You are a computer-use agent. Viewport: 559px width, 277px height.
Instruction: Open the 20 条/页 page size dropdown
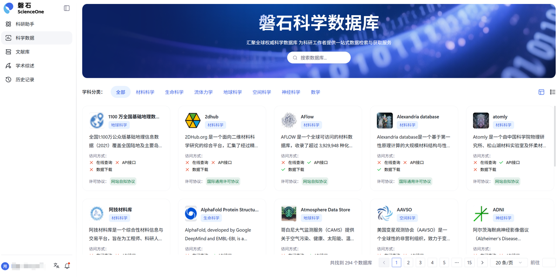pos(509,263)
